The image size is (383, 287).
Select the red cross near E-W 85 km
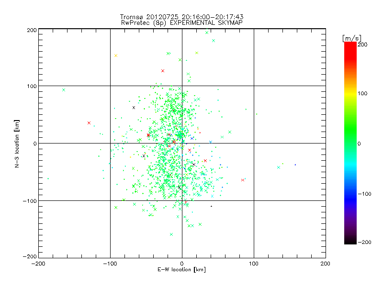pyautogui.click(x=243, y=180)
